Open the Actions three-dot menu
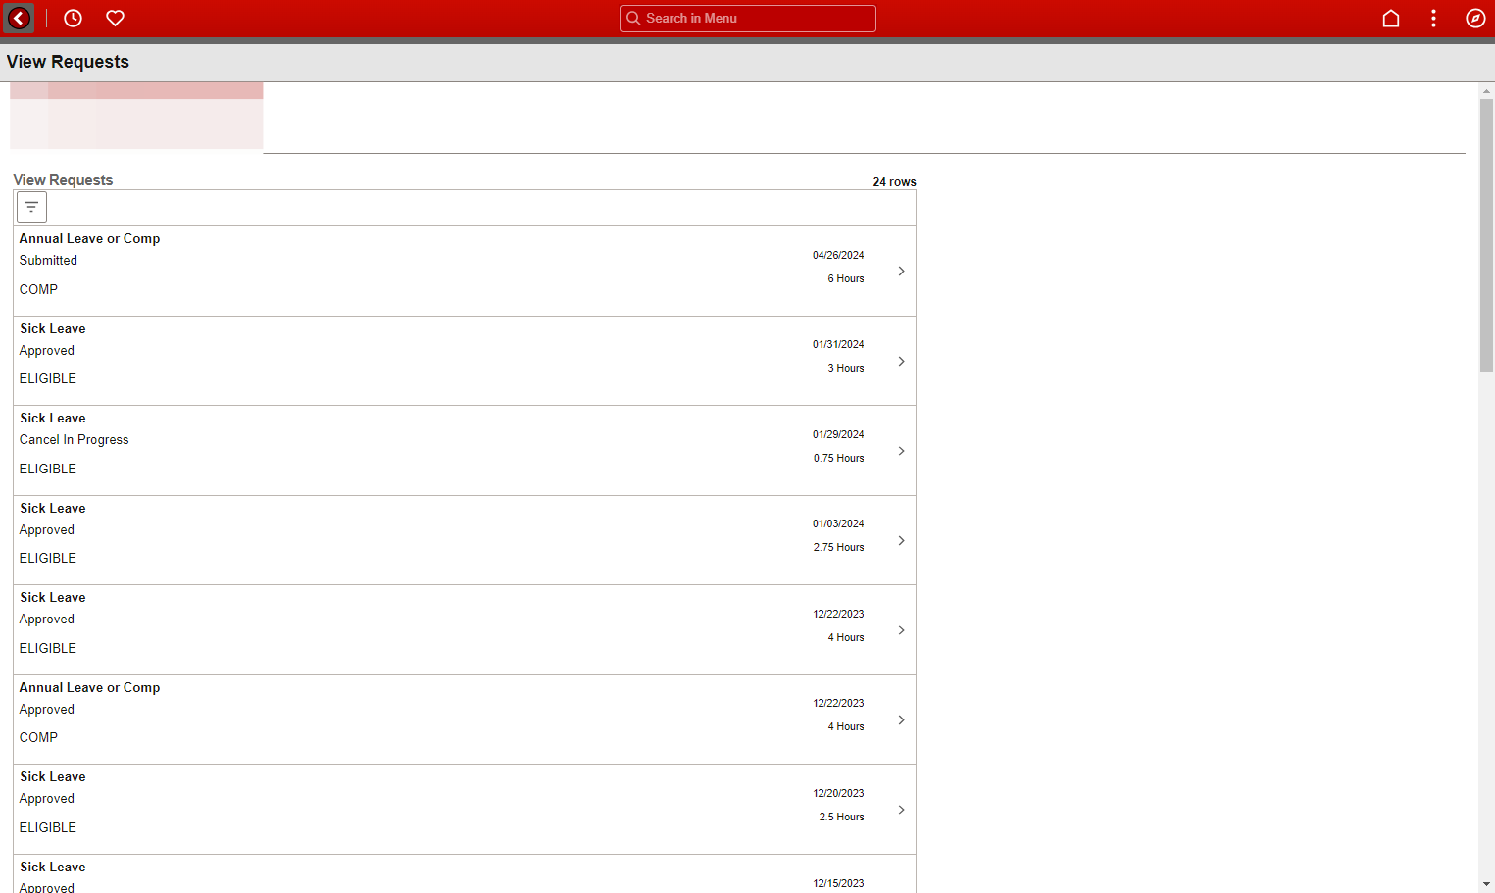 (1433, 18)
